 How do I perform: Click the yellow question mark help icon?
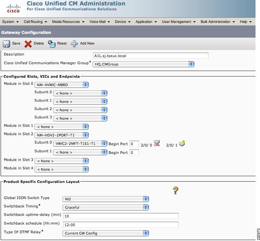[x=176, y=190]
